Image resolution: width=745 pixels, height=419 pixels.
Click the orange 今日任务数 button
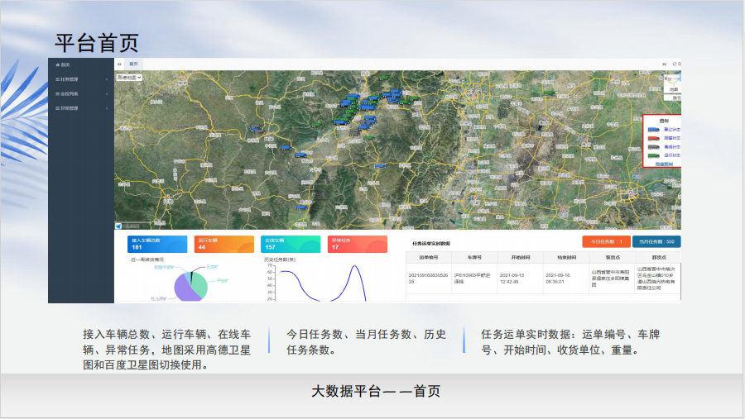coord(606,241)
